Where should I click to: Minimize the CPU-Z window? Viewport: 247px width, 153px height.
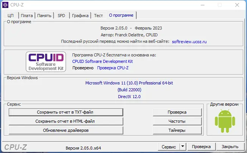[x=203, y=5]
